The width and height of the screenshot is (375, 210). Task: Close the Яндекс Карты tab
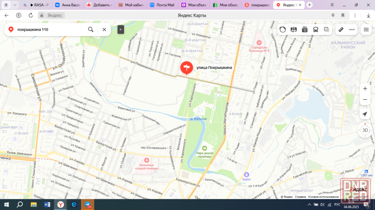[x=300, y=5]
